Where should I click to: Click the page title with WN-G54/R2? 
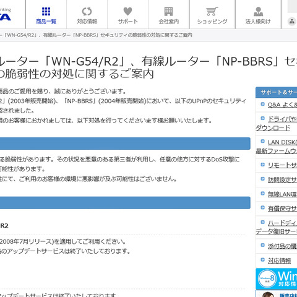148,67
